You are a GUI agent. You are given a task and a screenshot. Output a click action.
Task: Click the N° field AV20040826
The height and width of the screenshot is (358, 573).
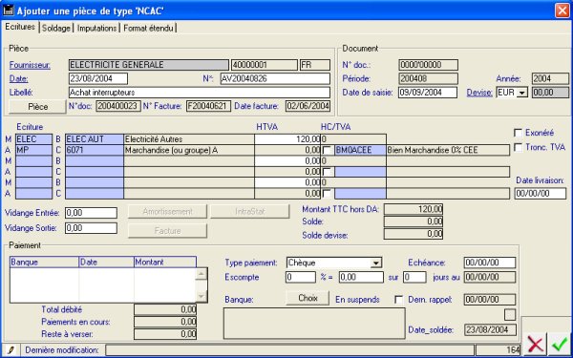point(275,78)
